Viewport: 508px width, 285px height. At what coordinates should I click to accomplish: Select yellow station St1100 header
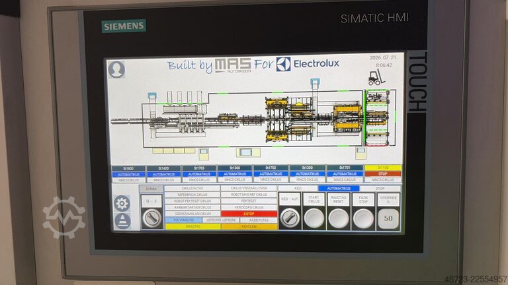click(x=383, y=168)
